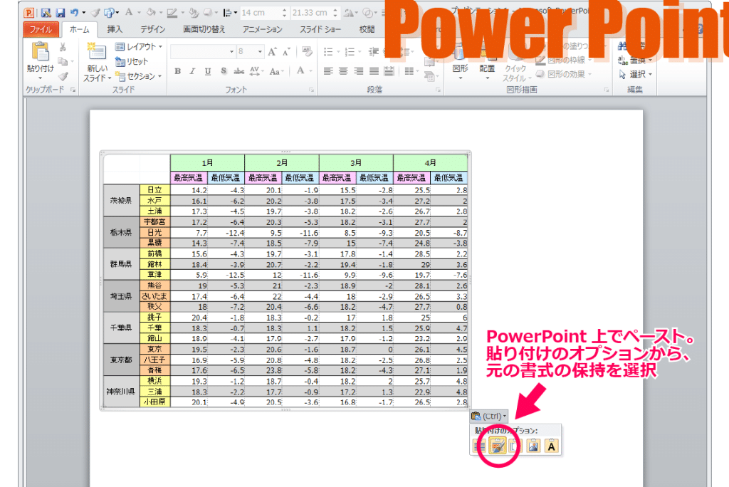The height and width of the screenshot is (487, 729).
Task: Toggle text Shadow S button
Action: [x=224, y=71]
